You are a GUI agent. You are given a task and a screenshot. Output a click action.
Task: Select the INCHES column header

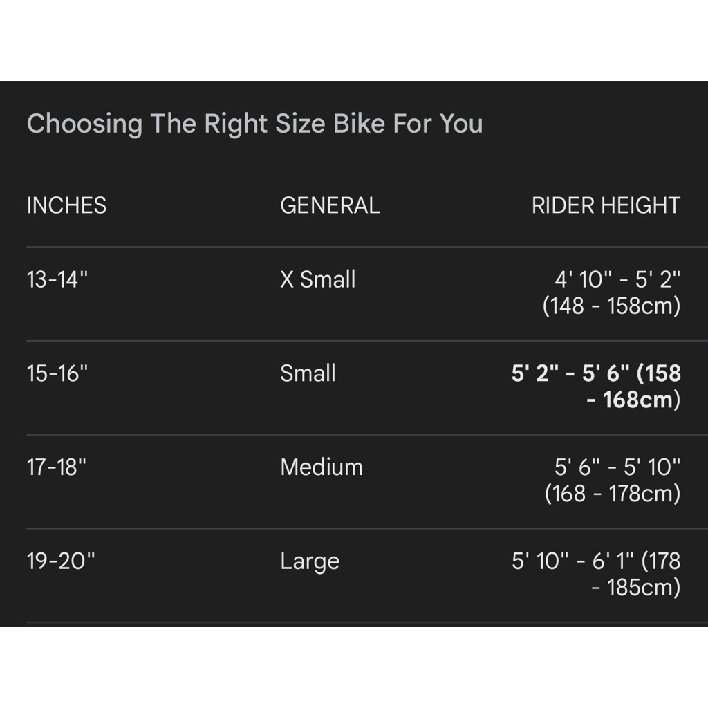tap(66, 205)
